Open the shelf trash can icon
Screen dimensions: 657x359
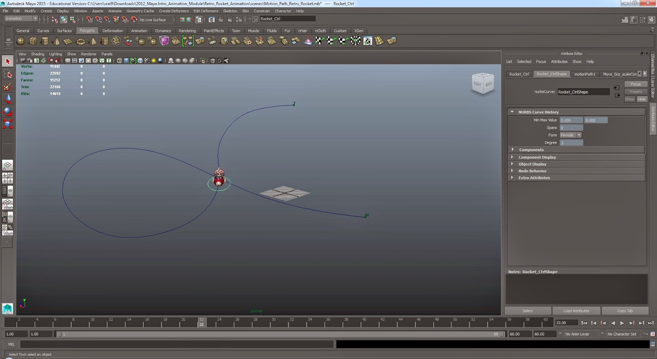pos(652,30)
